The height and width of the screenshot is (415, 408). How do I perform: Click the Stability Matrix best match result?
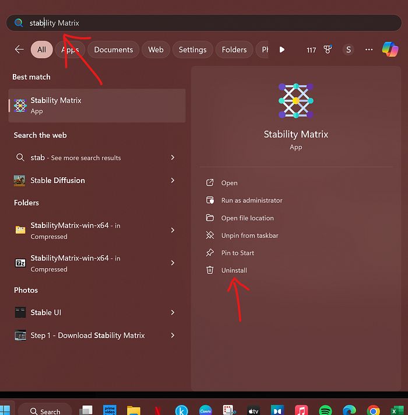point(97,105)
